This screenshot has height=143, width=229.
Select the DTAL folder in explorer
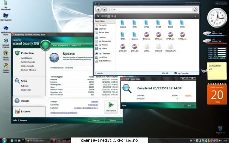click(134, 24)
